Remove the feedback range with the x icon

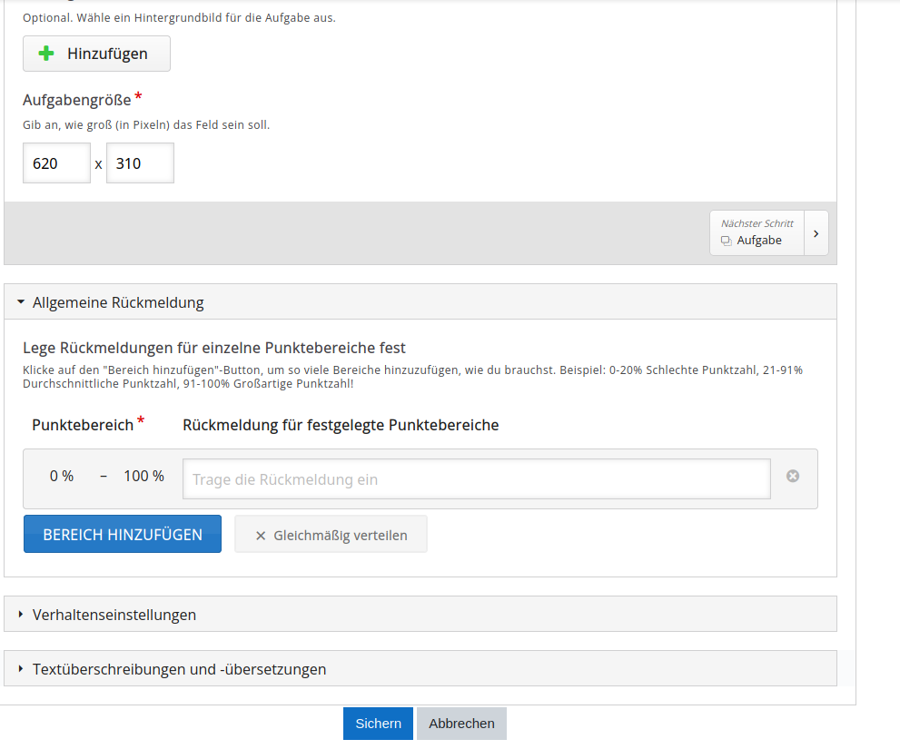click(x=793, y=476)
